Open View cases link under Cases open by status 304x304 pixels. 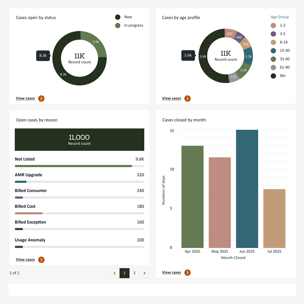pos(25,99)
